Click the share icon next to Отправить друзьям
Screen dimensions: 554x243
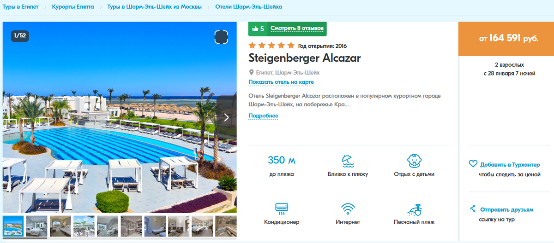click(473, 209)
